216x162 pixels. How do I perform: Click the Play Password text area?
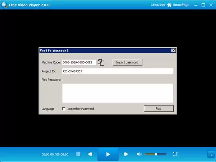[118, 93]
